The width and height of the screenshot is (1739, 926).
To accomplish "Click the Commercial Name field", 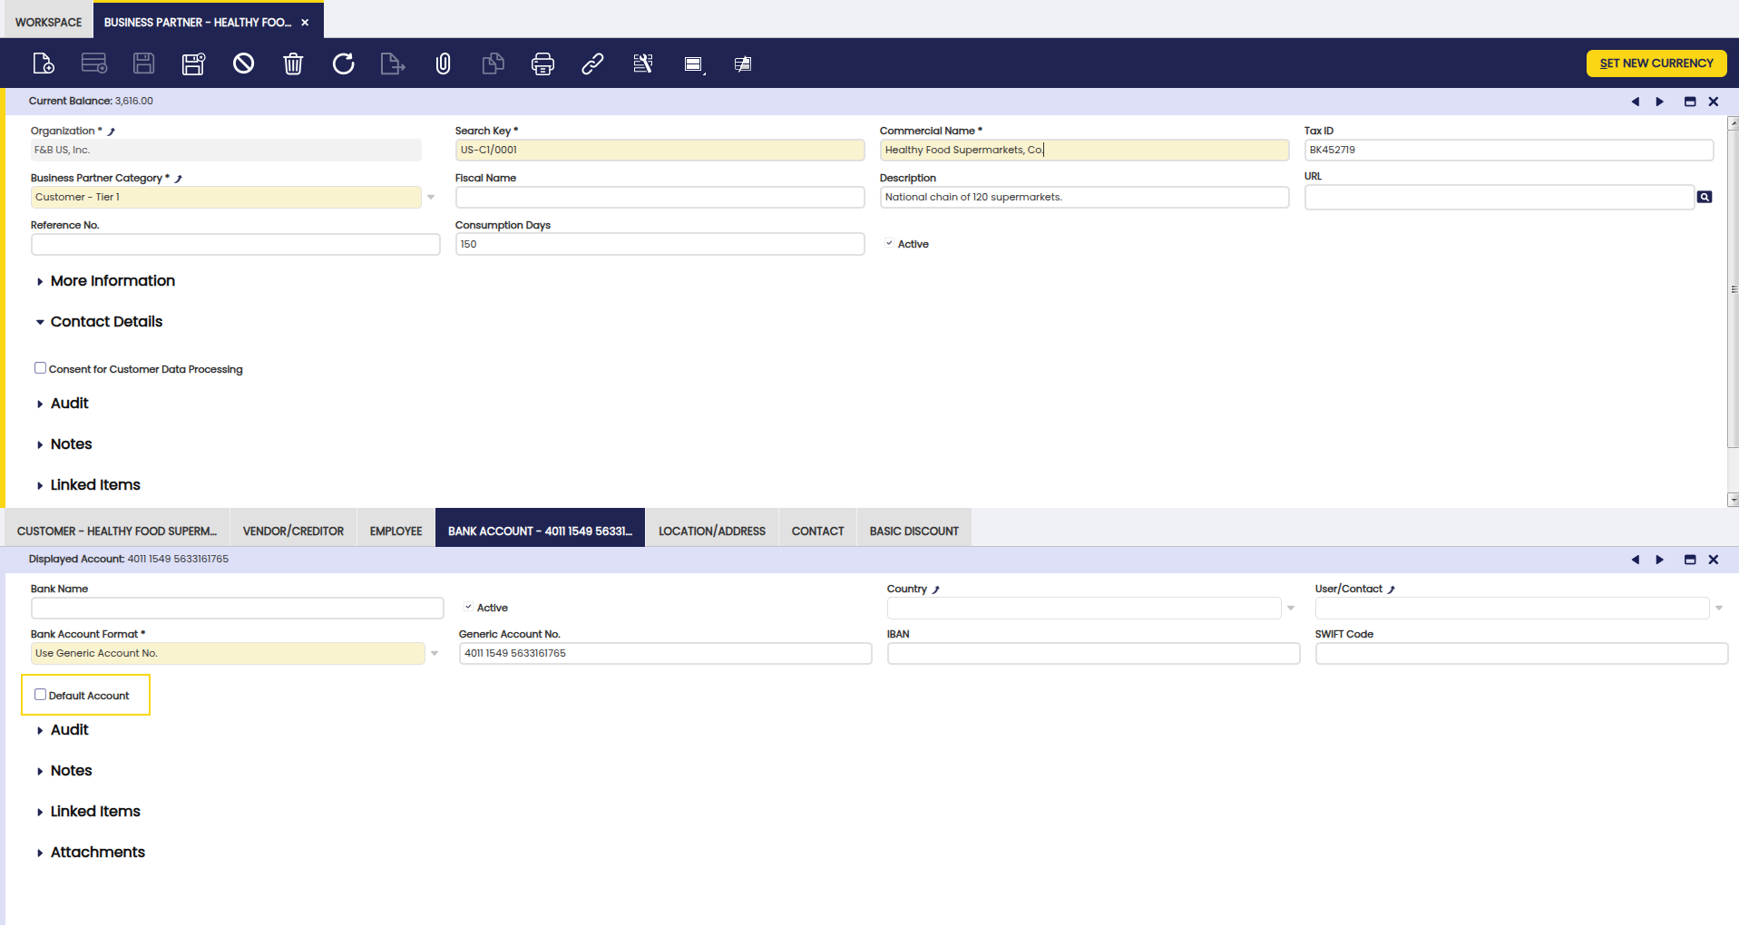I will click(x=1084, y=150).
